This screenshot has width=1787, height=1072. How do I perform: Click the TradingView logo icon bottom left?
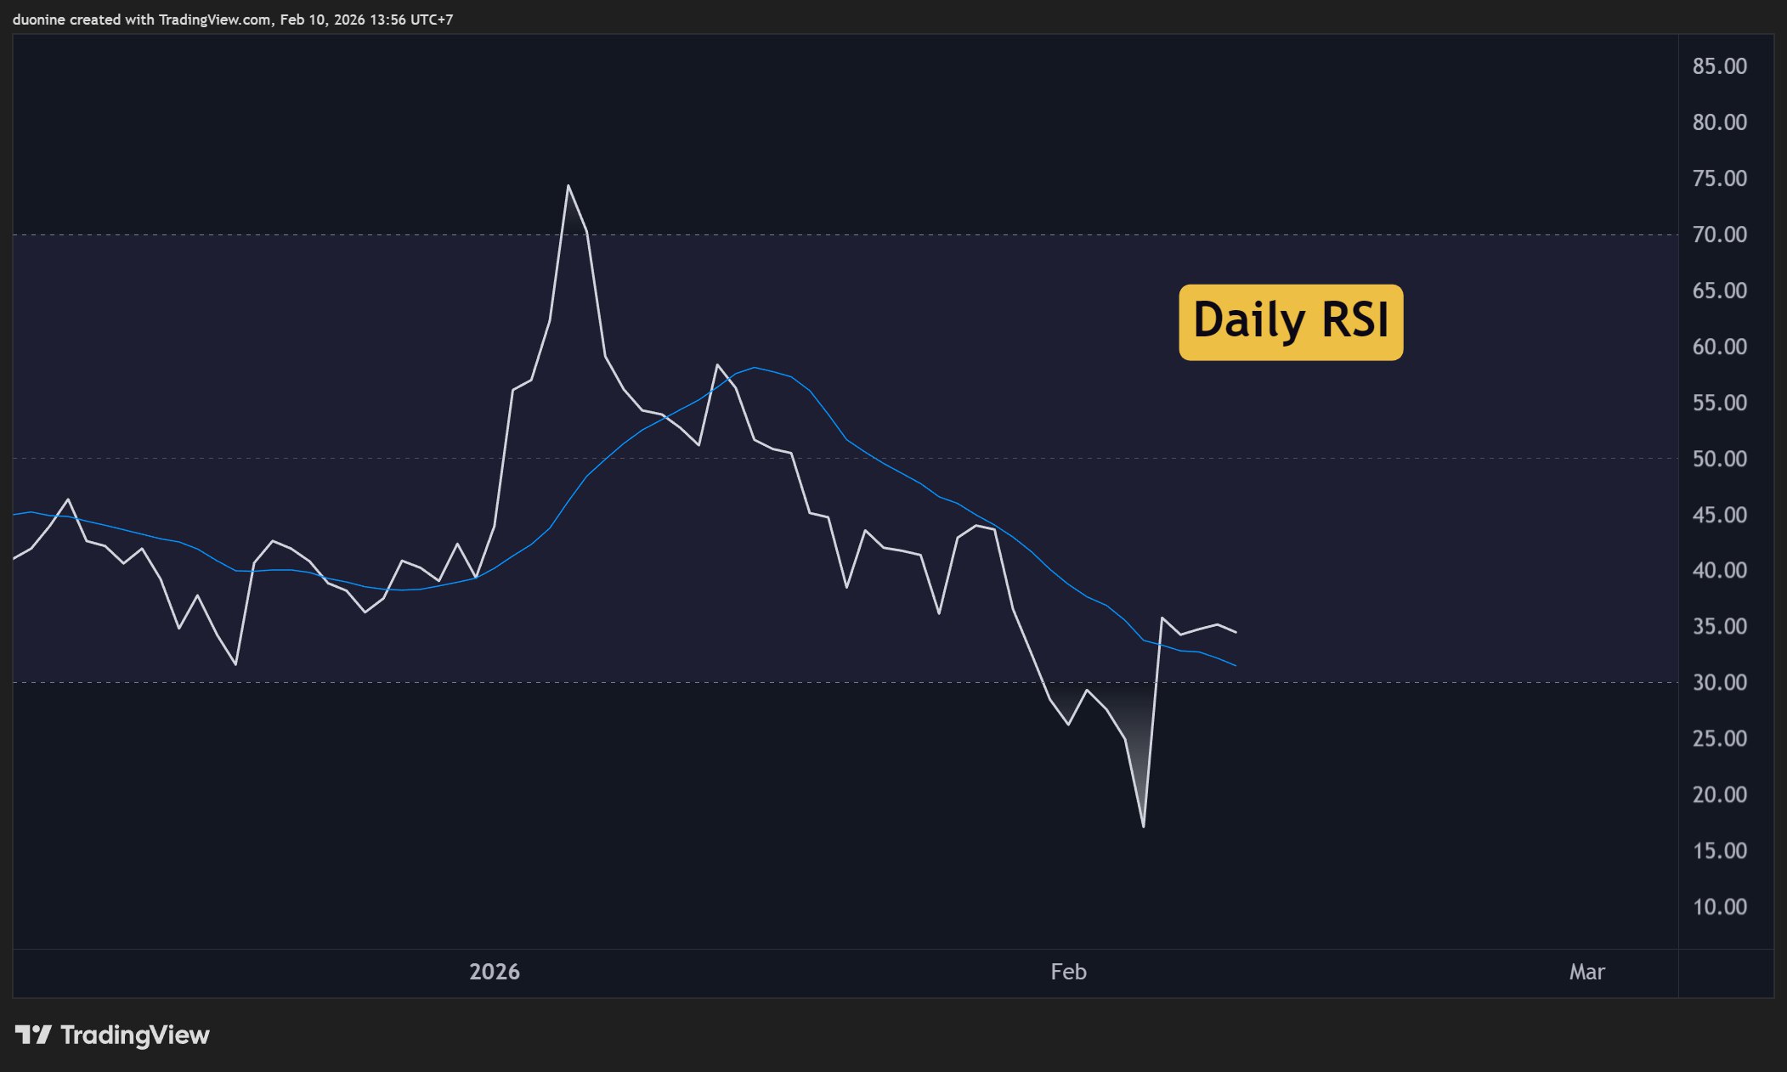tap(35, 1035)
